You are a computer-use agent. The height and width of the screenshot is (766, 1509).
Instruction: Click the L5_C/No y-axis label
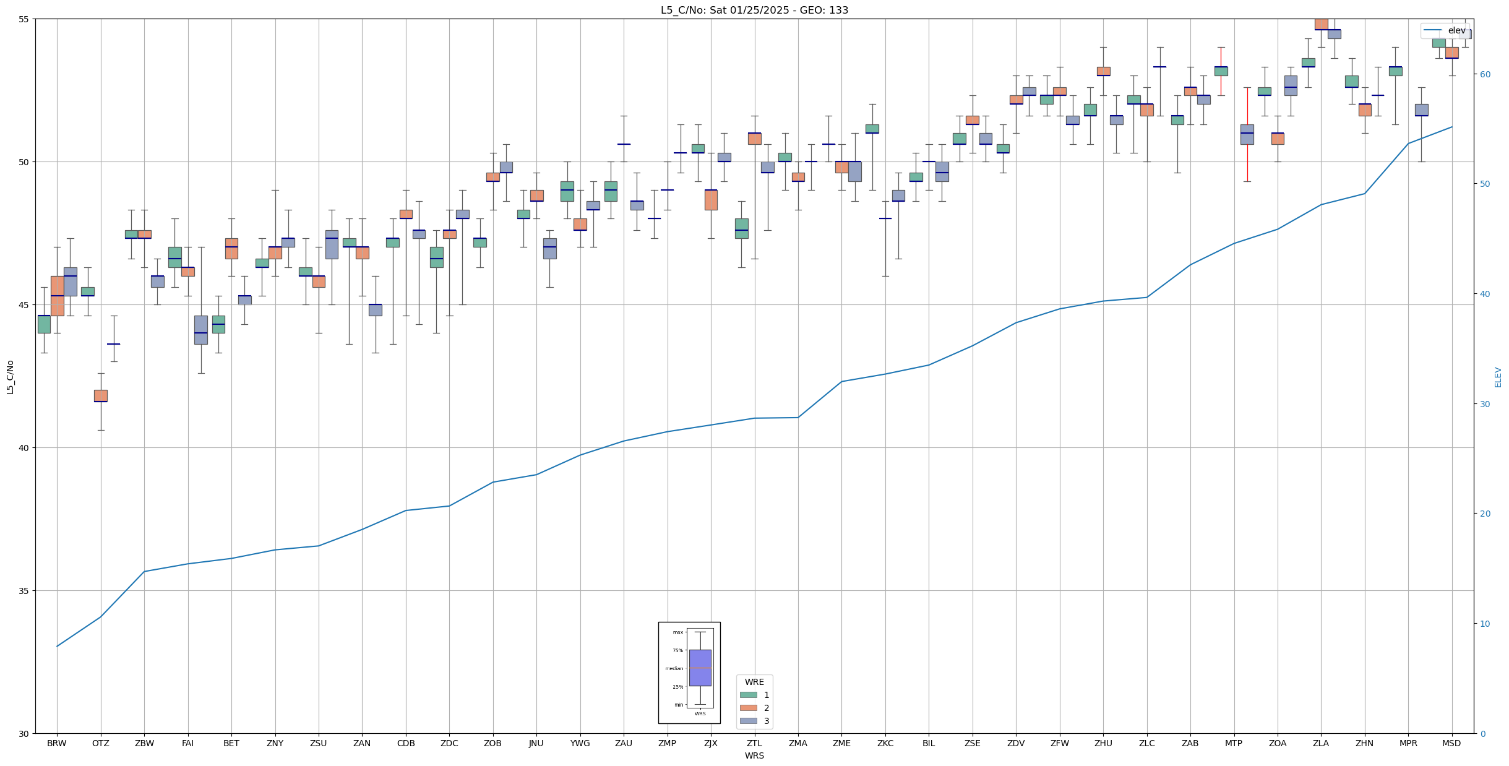coord(10,377)
